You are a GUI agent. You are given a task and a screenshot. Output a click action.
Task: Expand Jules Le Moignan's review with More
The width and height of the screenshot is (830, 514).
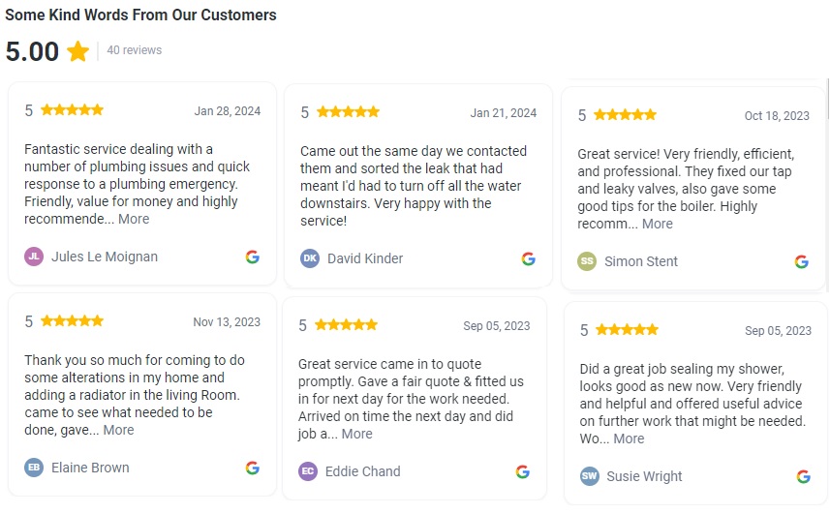134,219
